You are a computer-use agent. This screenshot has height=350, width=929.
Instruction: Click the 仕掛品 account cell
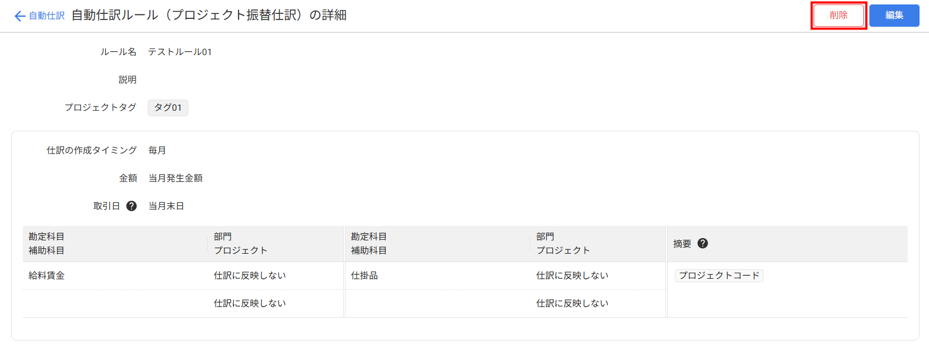pyautogui.click(x=364, y=275)
